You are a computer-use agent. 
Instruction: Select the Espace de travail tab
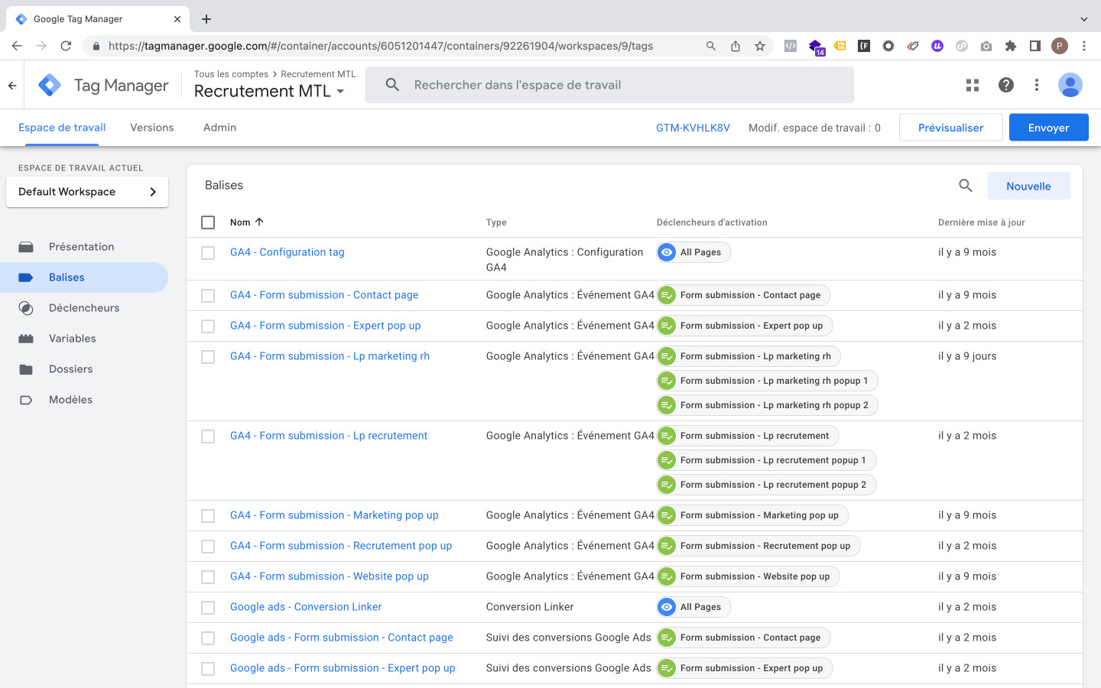[x=62, y=128]
